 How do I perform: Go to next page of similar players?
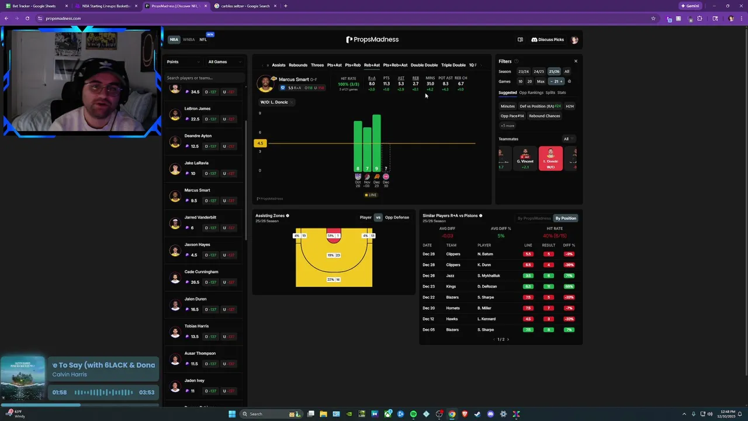click(508, 339)
